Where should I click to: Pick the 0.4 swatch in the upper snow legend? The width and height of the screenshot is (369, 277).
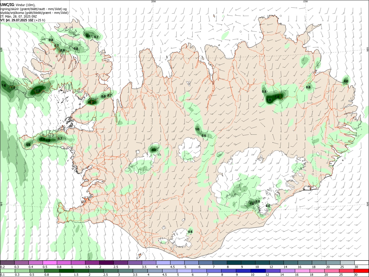tap(35, 263)
